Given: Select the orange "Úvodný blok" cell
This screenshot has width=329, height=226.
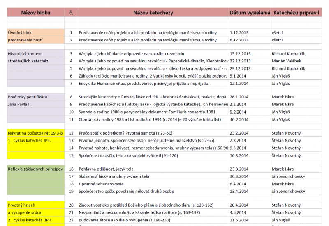Looking at the screenshot, I should [x=35, y=32].
